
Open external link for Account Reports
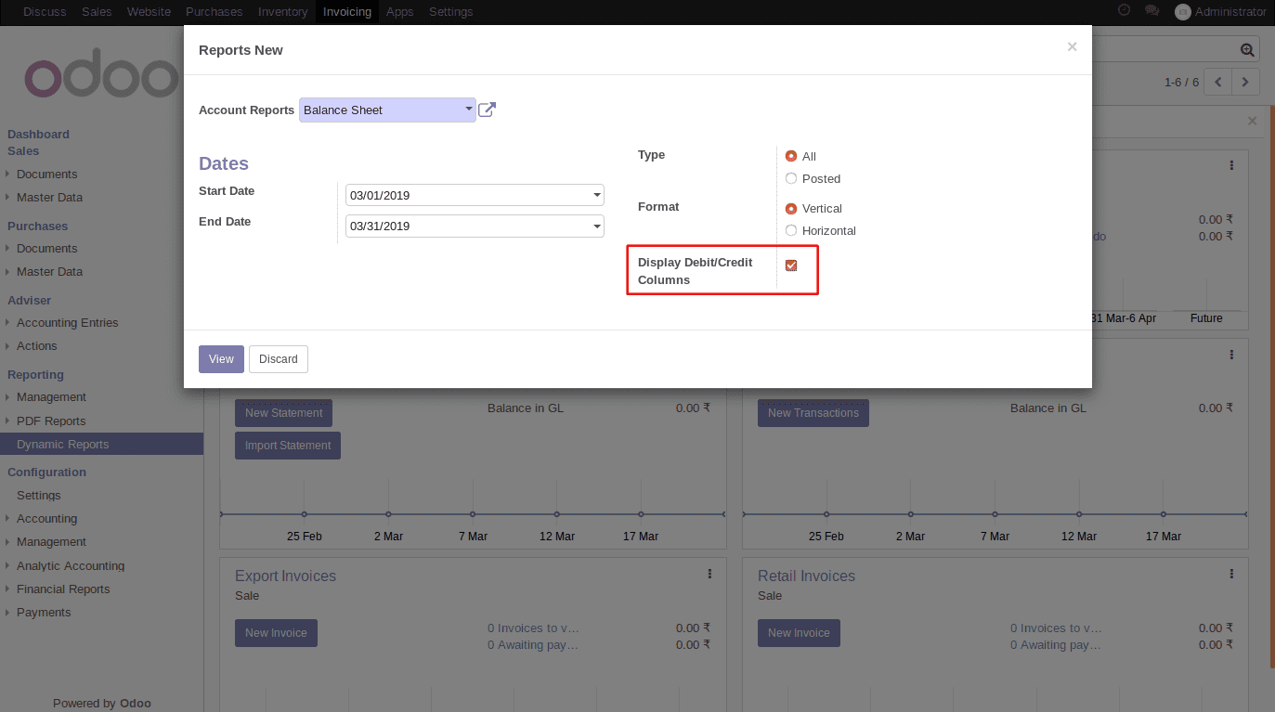[x=487, y=110]
